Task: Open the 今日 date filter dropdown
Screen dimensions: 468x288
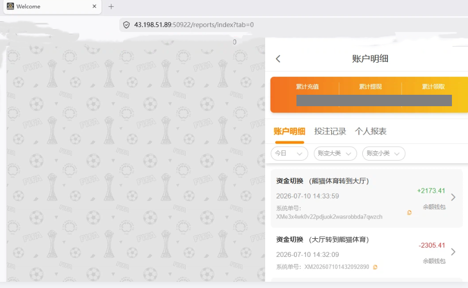Action: (289, 153)
